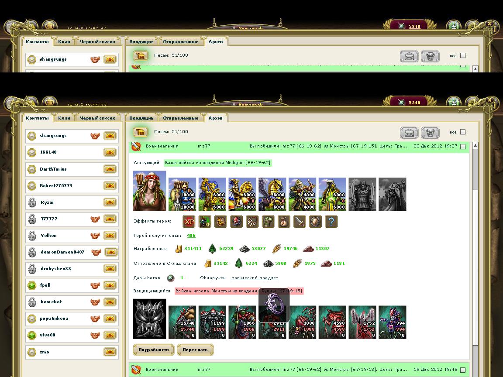Click the handshake icon next to Velkon
This screenshot has height=377, width=503.
pyautogui.click(x=95, y=236)
